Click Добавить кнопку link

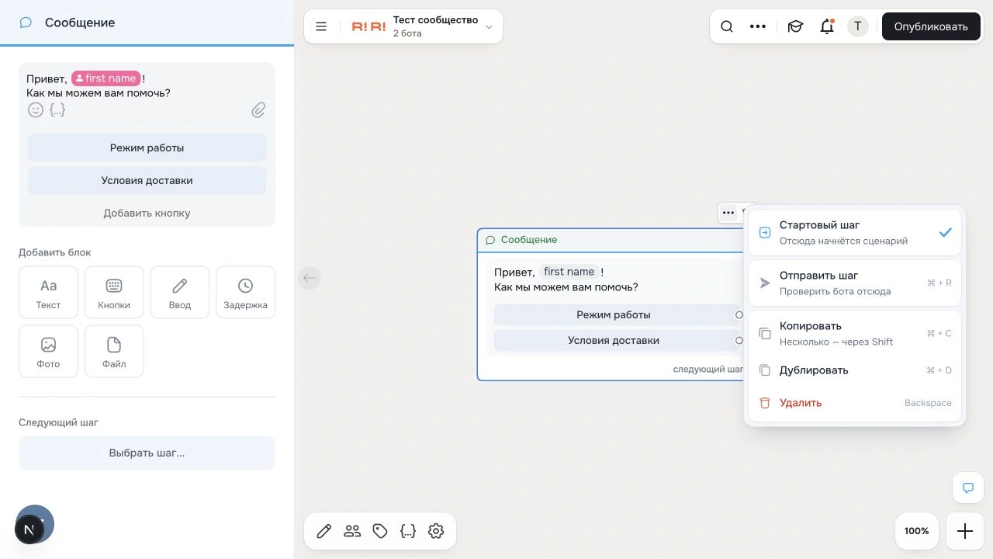click(147, 213)
